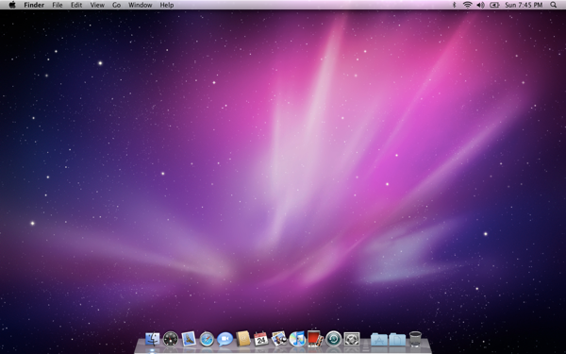
Task: Open the Window menu
Action: pos(140,5)
